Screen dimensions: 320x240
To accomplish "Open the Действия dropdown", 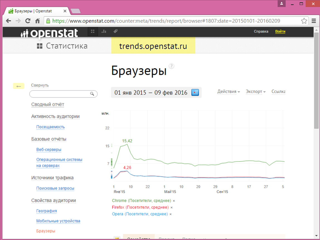I will click(228, 92).
